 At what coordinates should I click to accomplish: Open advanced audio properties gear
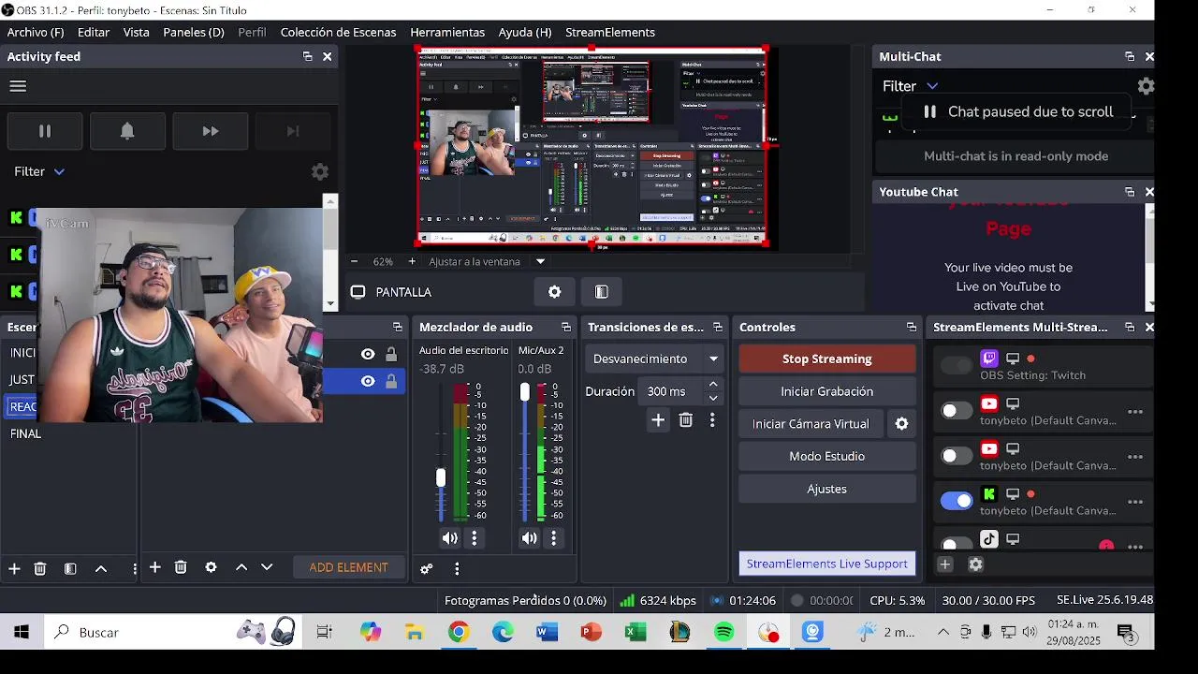427,569
